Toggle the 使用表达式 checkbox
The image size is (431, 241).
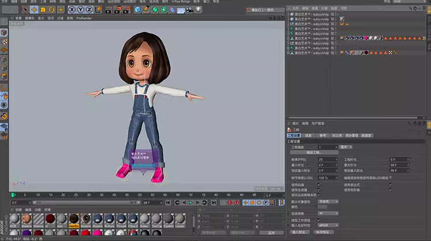click(391, 184)
